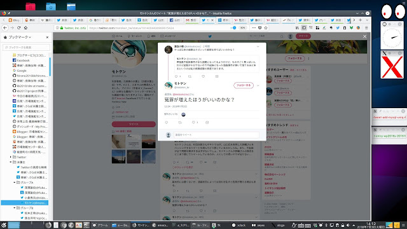
Task: Click the profile page フォローする button
Action: [x=295, y=58]
